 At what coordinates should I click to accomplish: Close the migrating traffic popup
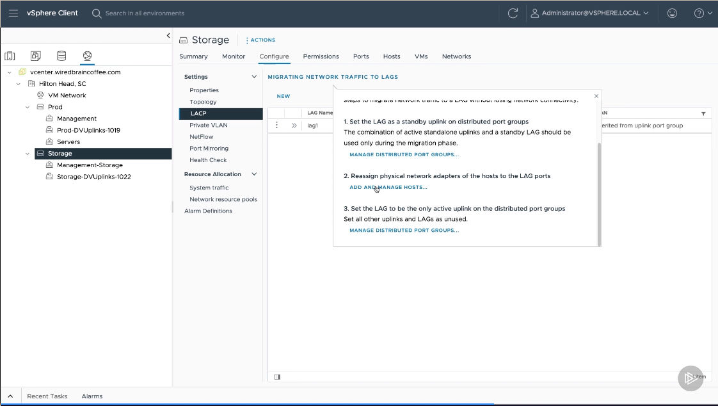[596, 96]
